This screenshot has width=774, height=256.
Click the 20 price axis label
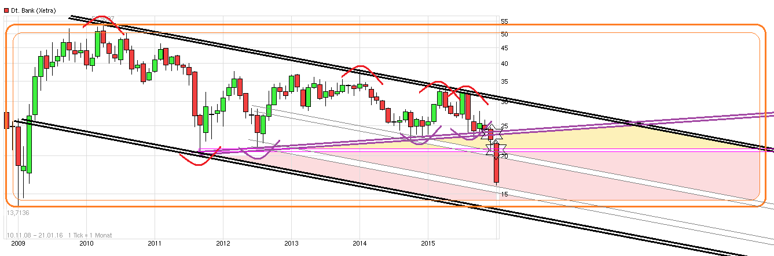click(504, 156)
